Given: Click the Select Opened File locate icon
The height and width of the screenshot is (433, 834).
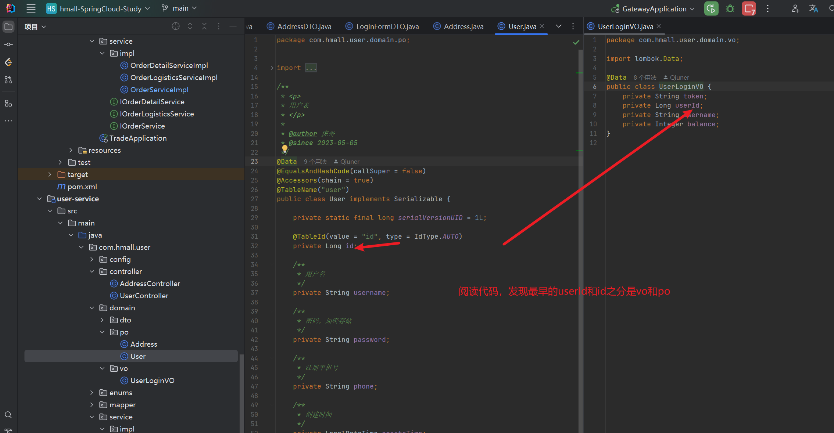Looking at the screenshot, I should 176,26.
